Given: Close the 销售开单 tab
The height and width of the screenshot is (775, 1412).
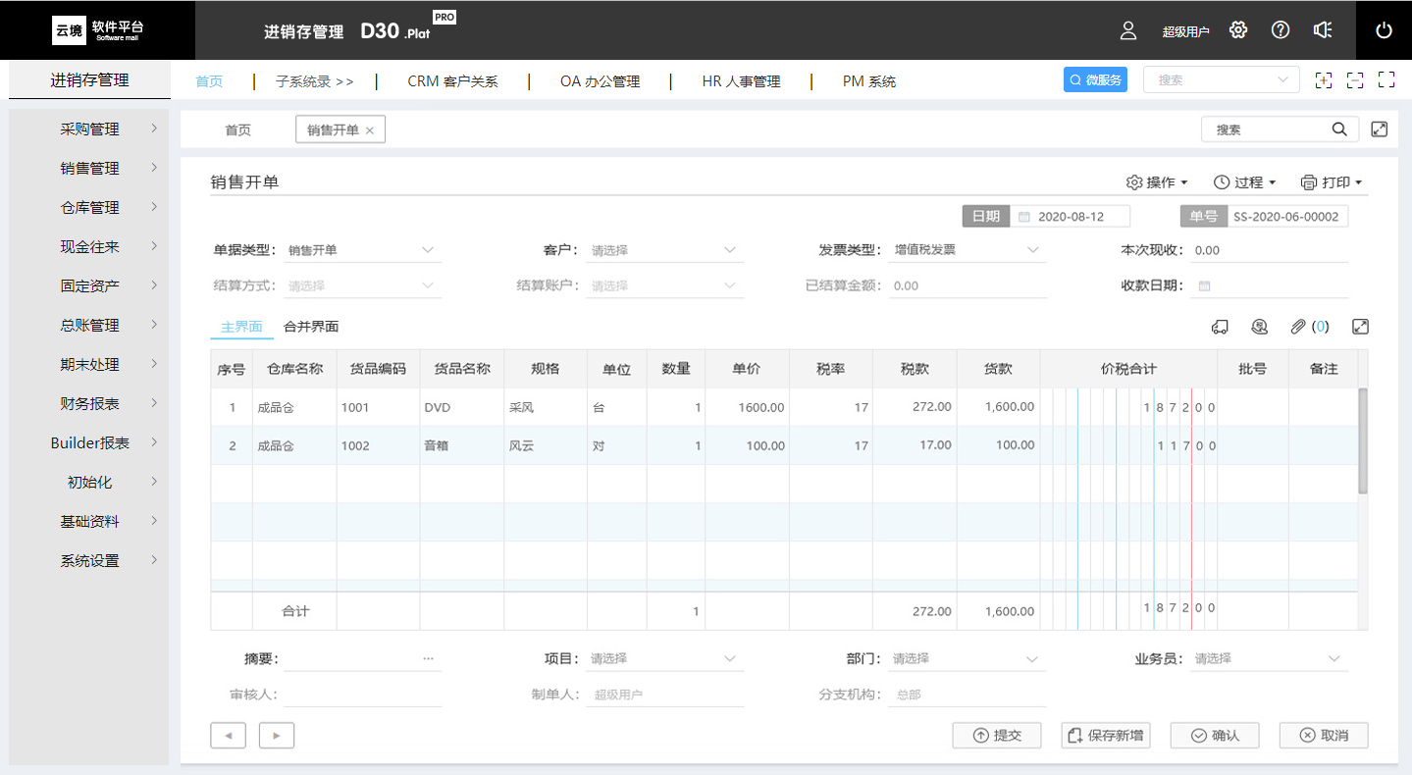Looking at the screenshot, I should (370, 130).
